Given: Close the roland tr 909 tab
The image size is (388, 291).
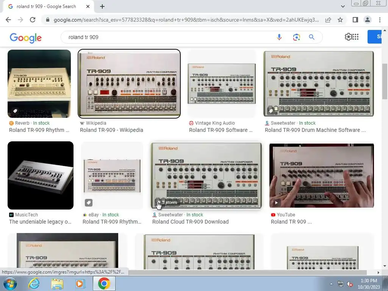Looking at the screenshot, I should [88, 6].
